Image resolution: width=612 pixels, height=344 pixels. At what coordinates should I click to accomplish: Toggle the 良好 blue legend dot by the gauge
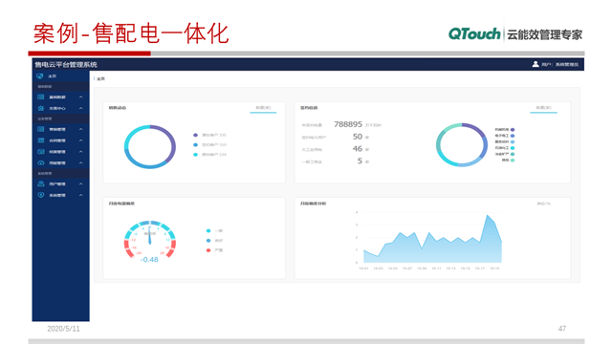[208, 241]
